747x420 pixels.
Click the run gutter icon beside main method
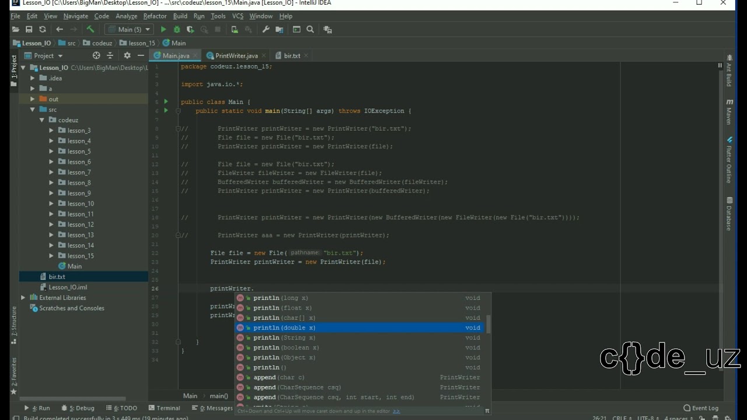pyautogui.click(x=166, y=110)
